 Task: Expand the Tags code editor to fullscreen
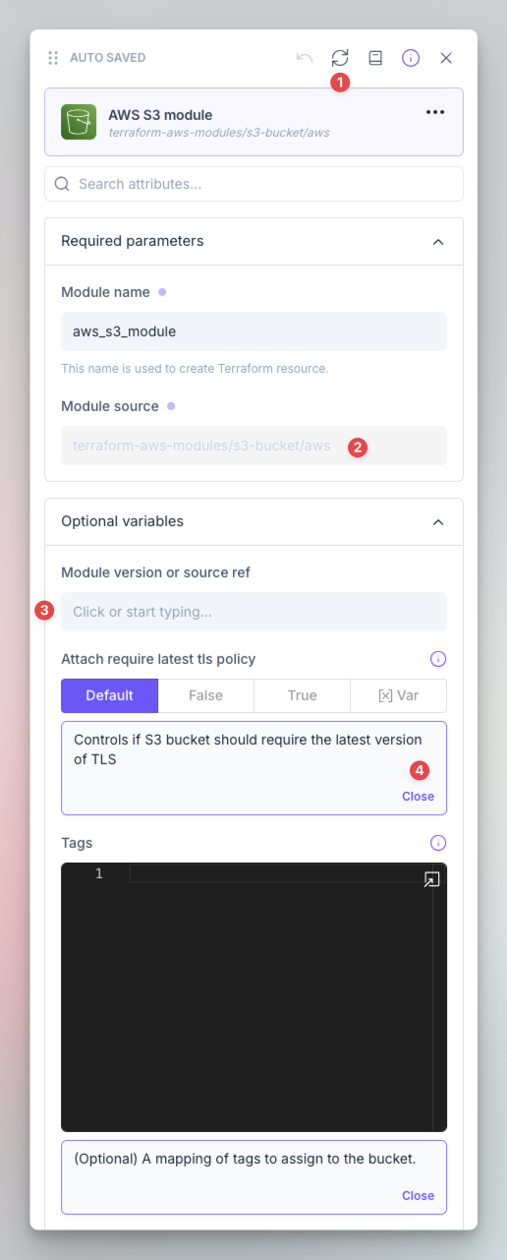click(431, 879)
